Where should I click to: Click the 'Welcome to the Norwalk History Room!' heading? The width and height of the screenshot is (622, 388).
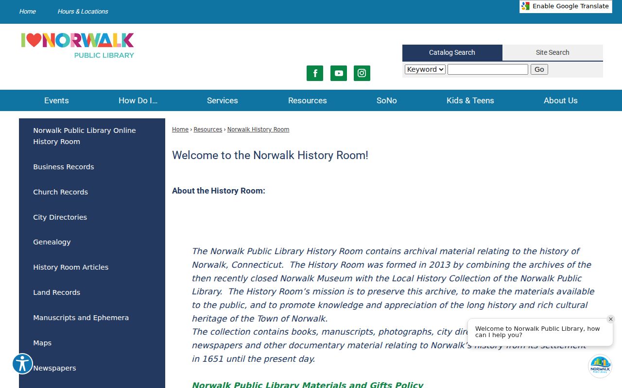click(x=270, y=155)
